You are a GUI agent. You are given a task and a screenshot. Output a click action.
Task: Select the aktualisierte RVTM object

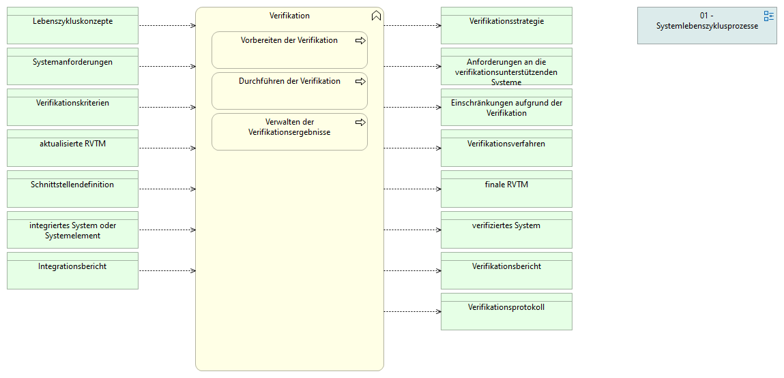pos(72,148)
